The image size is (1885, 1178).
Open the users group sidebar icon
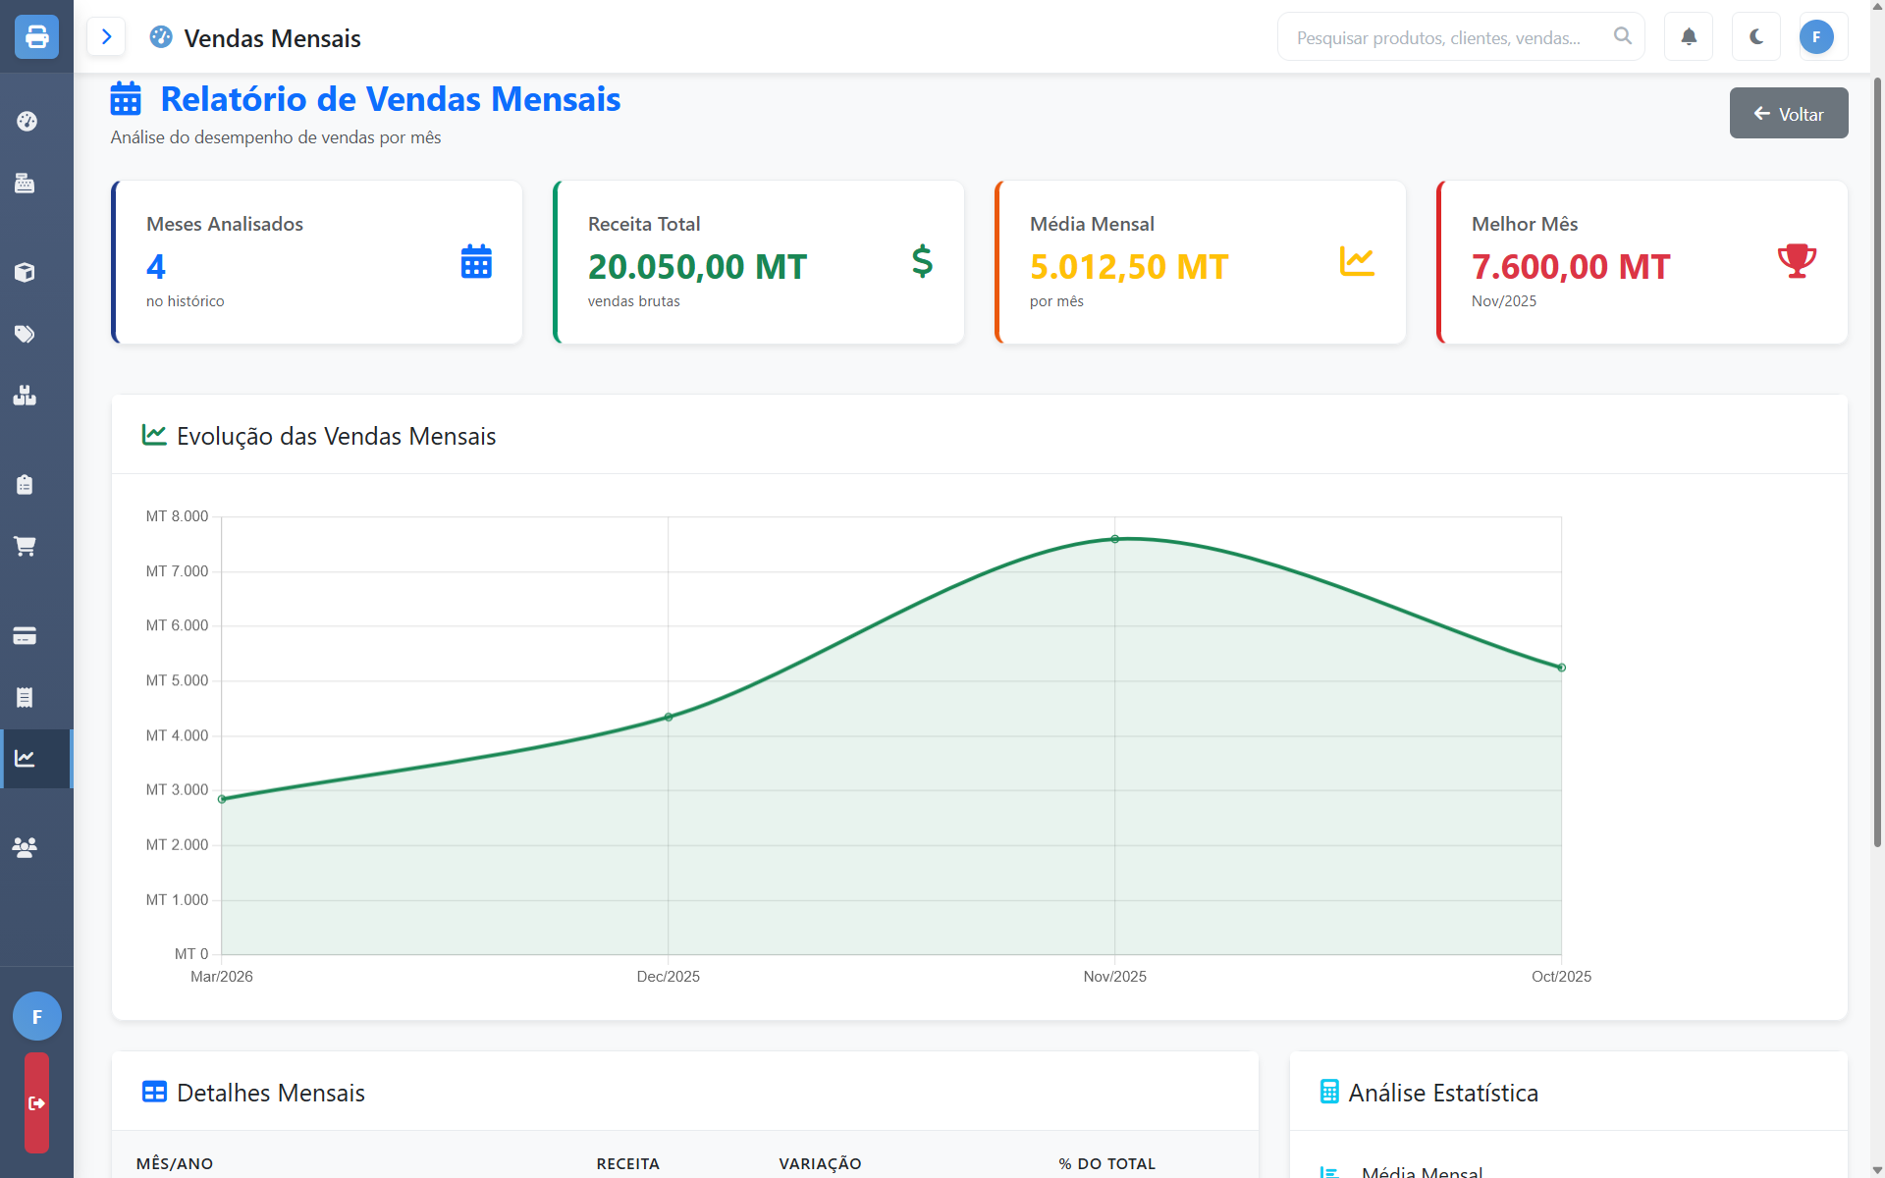[26, 846]
